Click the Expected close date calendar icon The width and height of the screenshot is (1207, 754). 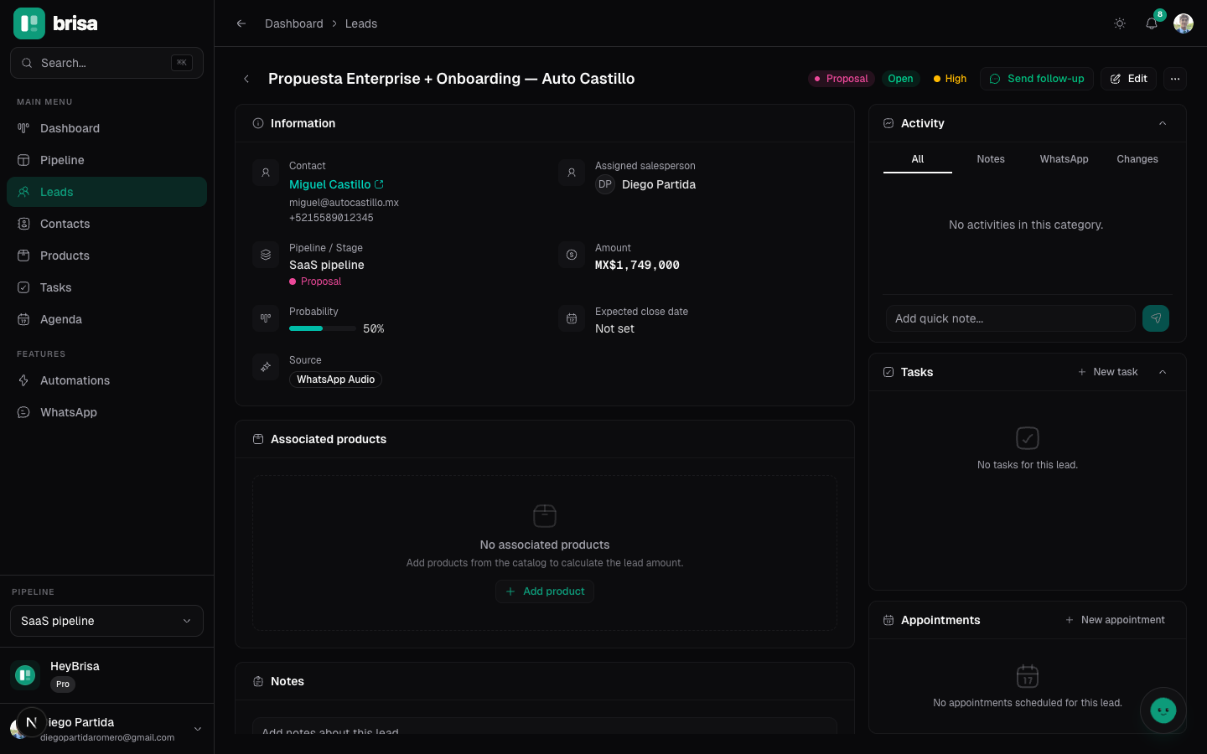click(572, 318)
